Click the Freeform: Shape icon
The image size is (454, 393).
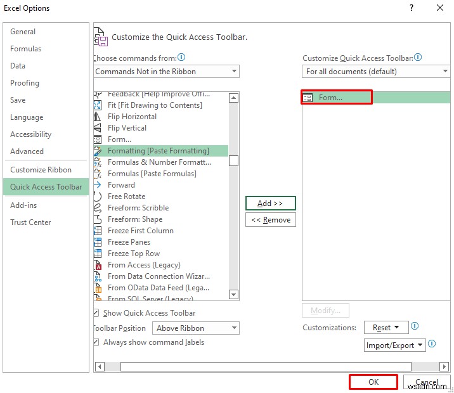click(x=98, y=219)
